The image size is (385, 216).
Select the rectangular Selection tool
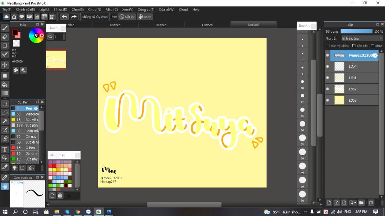click(x=5, y=104)
